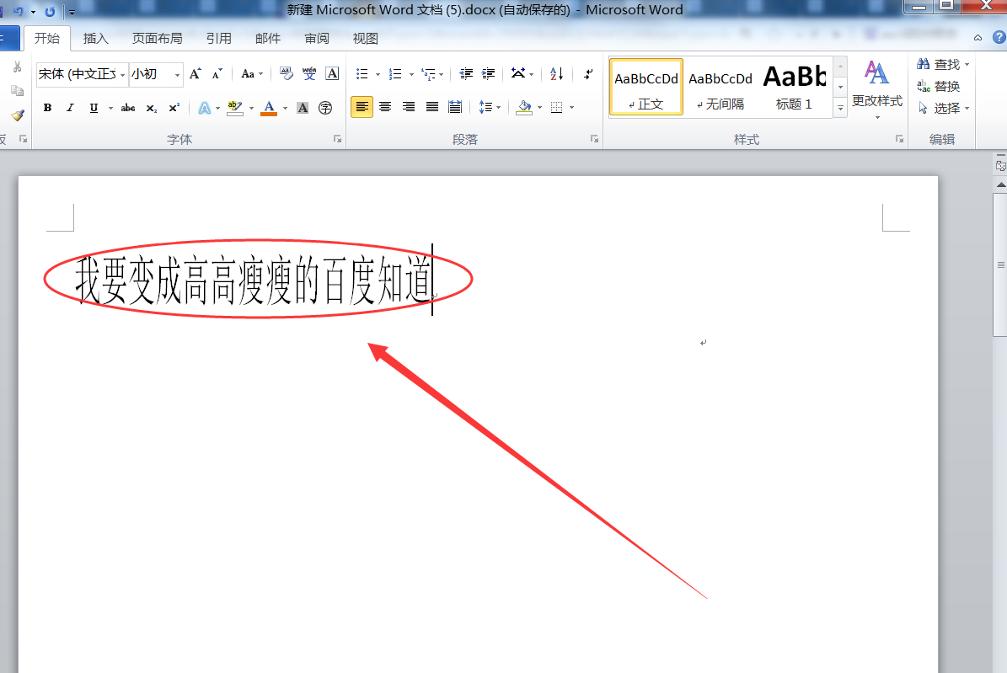The width and height of the screenshot is (1007, 673).
Task: Open Text Effects glowing A
Action: click(204, 108)
